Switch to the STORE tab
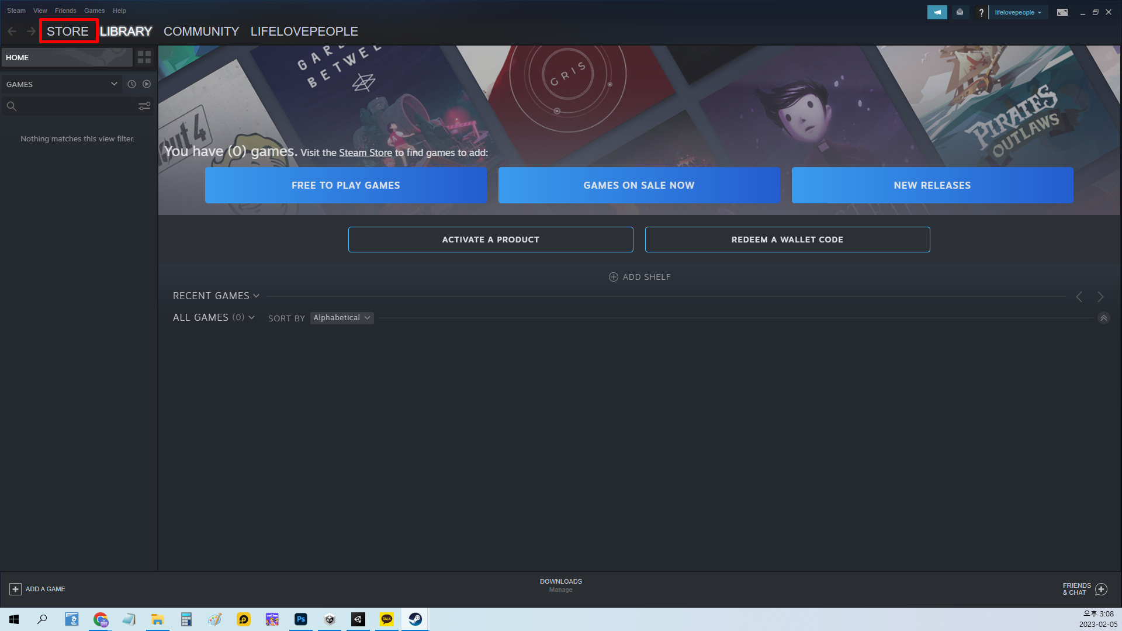 pyautogui.click(x=68, y=32)
